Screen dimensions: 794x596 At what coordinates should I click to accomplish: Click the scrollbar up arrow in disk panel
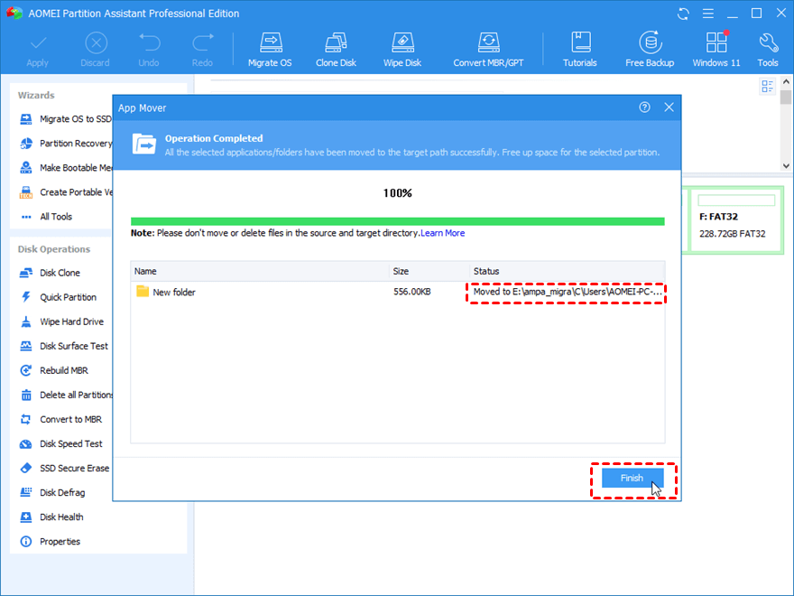pos(786,81)
